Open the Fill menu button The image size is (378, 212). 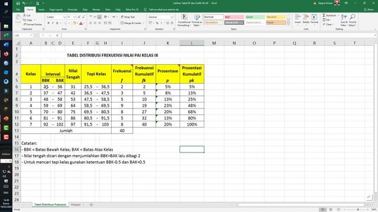pyautogui.click(x=327, y=20)
